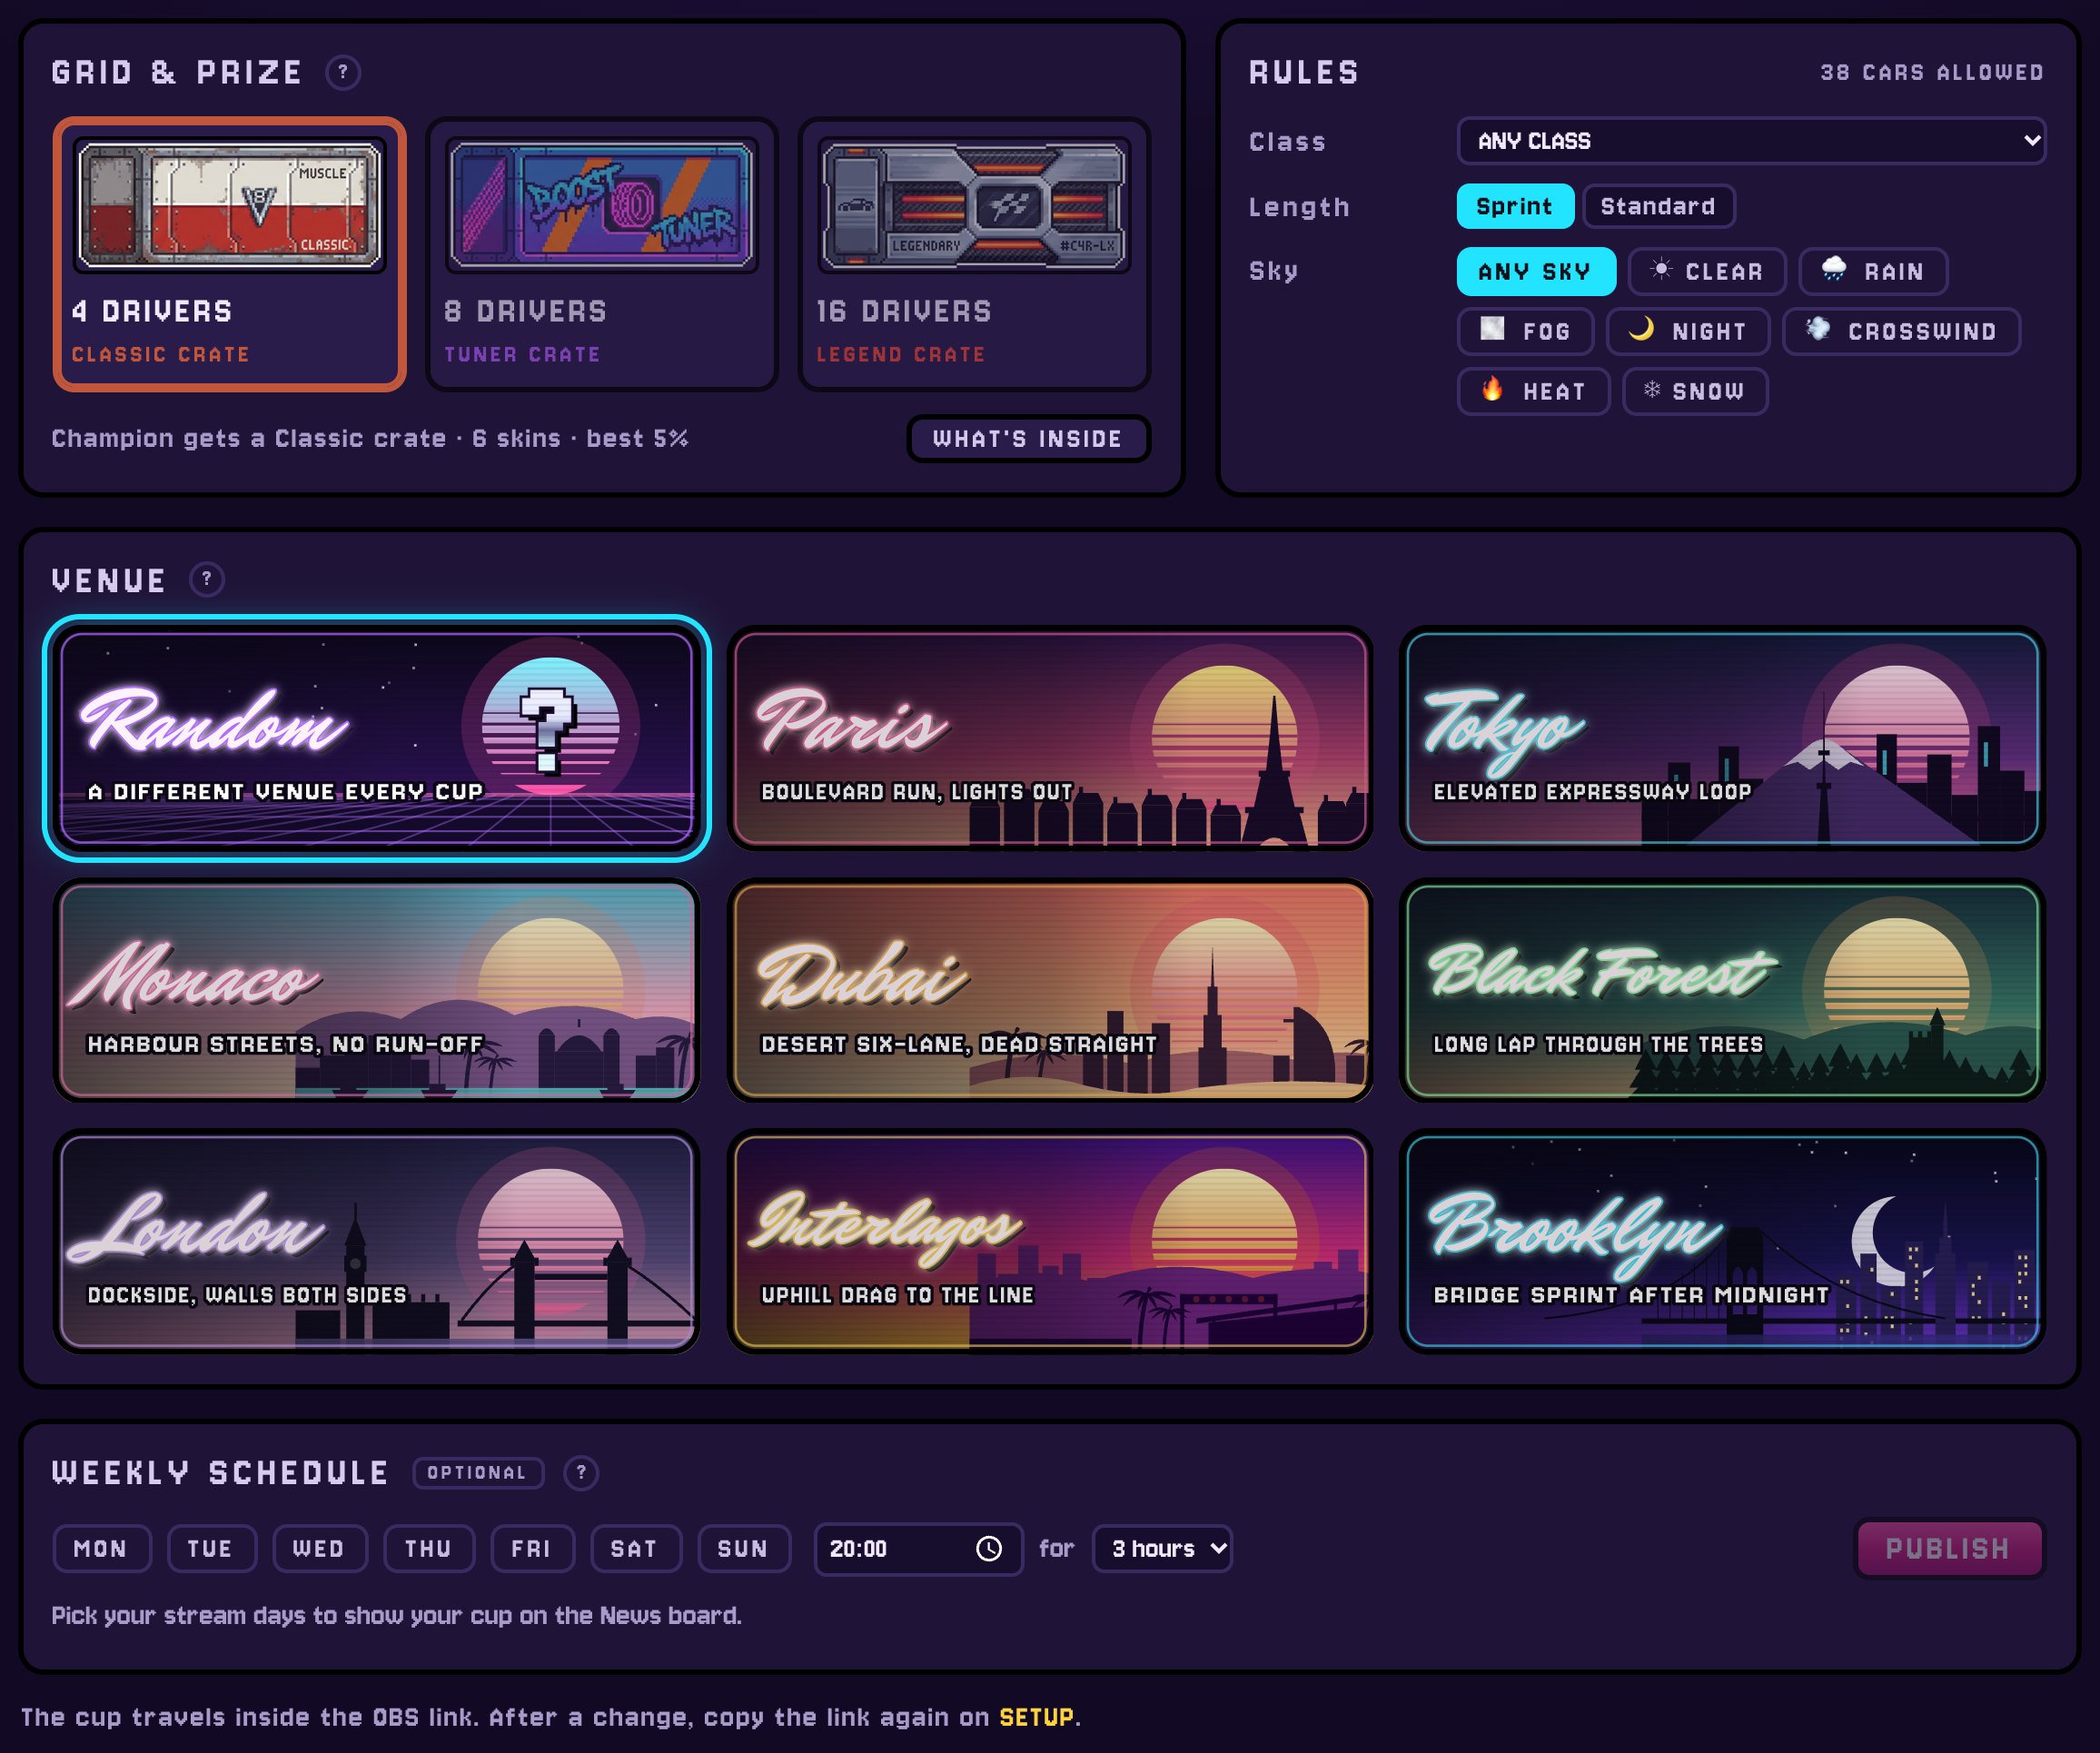This screenshot has height=1753, width=2100.
Task: Click the Publish button
Action: click(x=1948, y=1548)
